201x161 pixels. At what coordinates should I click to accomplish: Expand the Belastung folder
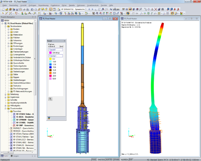(x=5, y=94)
